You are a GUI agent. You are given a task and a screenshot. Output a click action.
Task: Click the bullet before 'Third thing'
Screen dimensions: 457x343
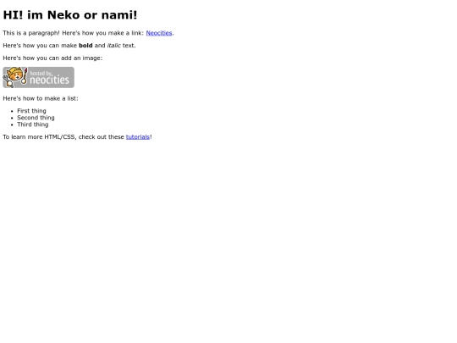12,124
